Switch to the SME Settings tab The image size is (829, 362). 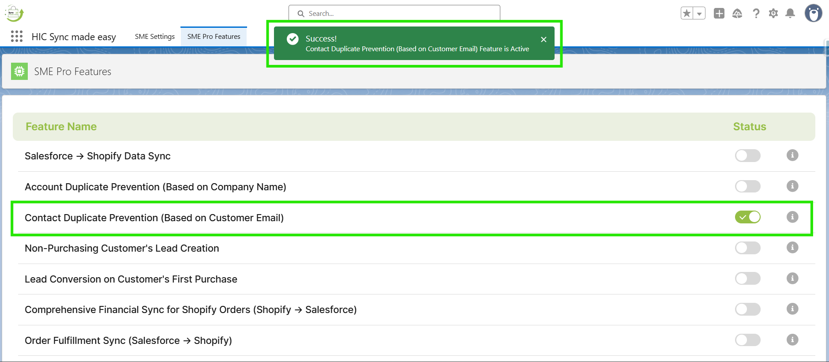click(154, 37)
